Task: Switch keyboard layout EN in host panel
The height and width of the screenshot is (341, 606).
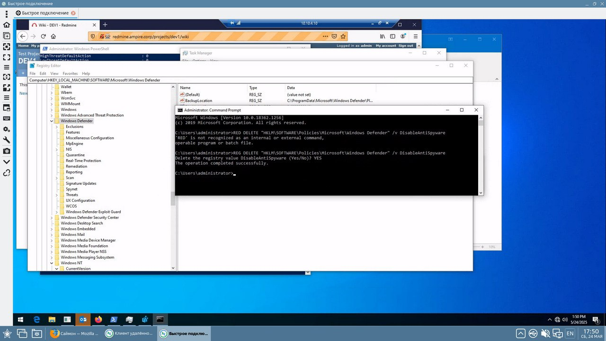Action: tap(570, 333)
